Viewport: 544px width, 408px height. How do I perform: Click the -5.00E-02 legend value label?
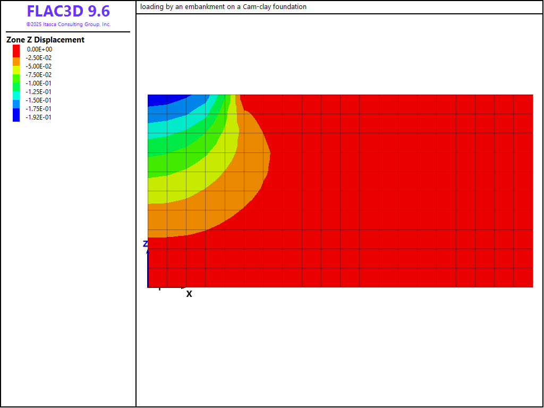pyautogui.click(x=38, y=66)
